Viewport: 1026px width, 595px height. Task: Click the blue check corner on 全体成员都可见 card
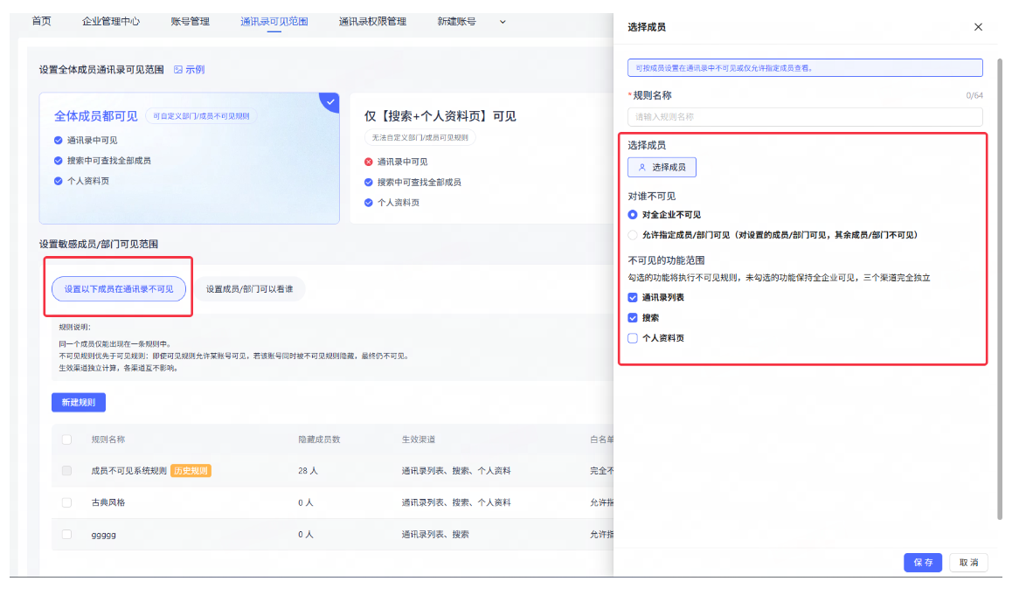coord(330,101)
